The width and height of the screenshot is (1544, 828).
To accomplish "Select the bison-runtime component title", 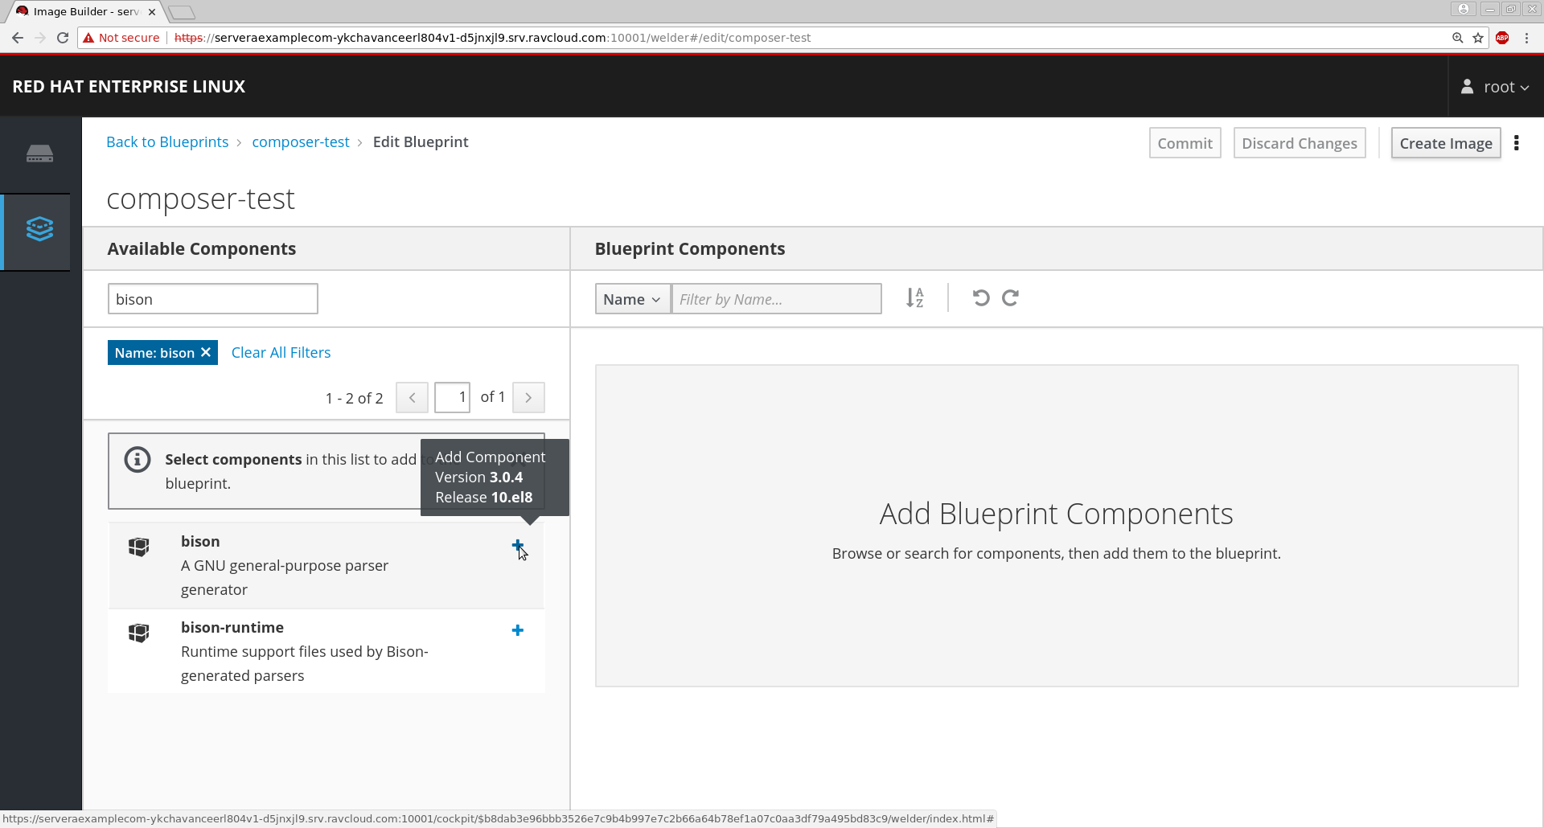I will coord(232,628).
